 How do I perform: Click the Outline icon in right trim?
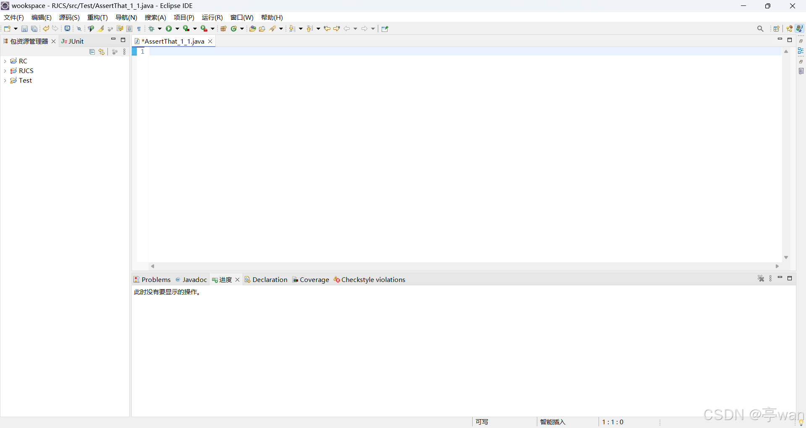click(801, 51)
